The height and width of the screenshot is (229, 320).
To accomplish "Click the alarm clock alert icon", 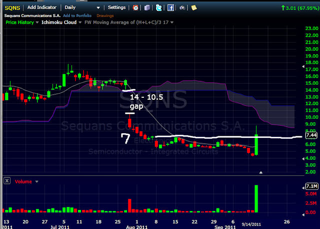I will (135, 8).
